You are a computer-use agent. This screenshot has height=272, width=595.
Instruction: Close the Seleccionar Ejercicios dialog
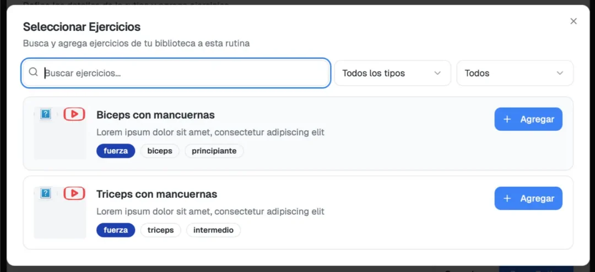[x=574, y=21]
